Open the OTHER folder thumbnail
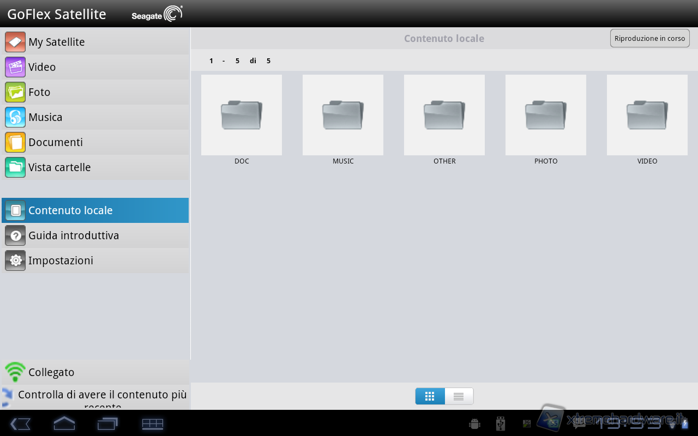698x436 pixels. point(444,115)
